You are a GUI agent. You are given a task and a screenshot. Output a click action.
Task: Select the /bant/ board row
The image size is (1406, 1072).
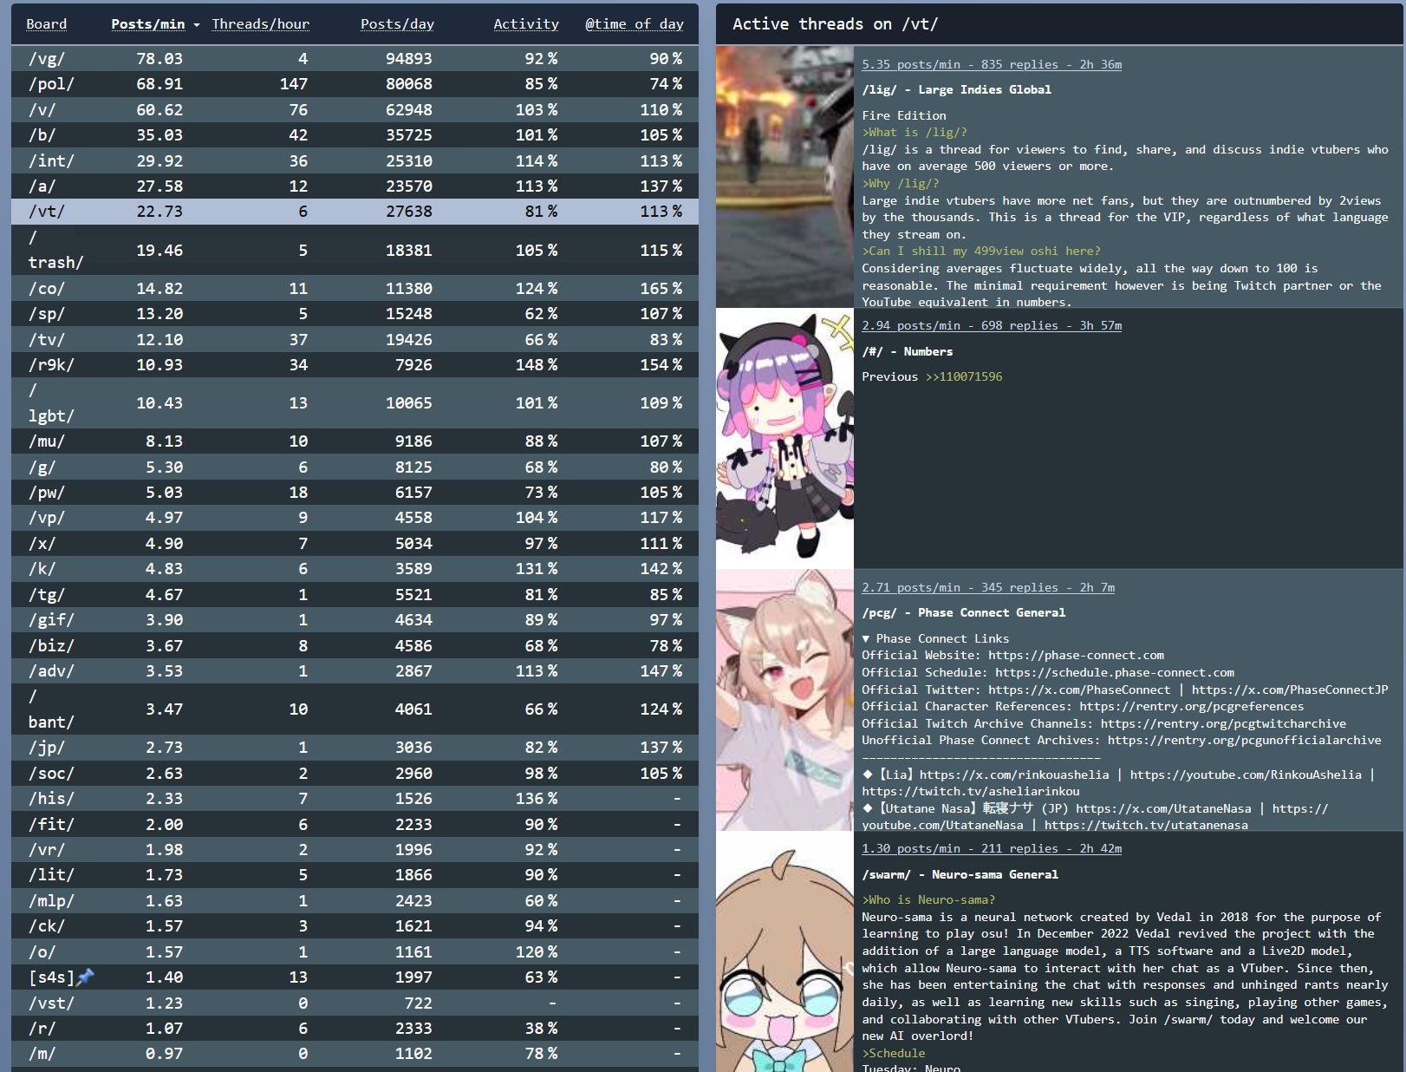355,709
